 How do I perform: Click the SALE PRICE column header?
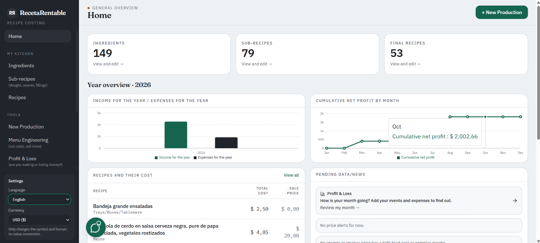coord(293,191)
